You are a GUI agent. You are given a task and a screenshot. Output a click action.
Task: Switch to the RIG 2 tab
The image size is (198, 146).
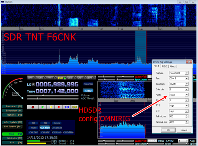[x=165, y=66]
